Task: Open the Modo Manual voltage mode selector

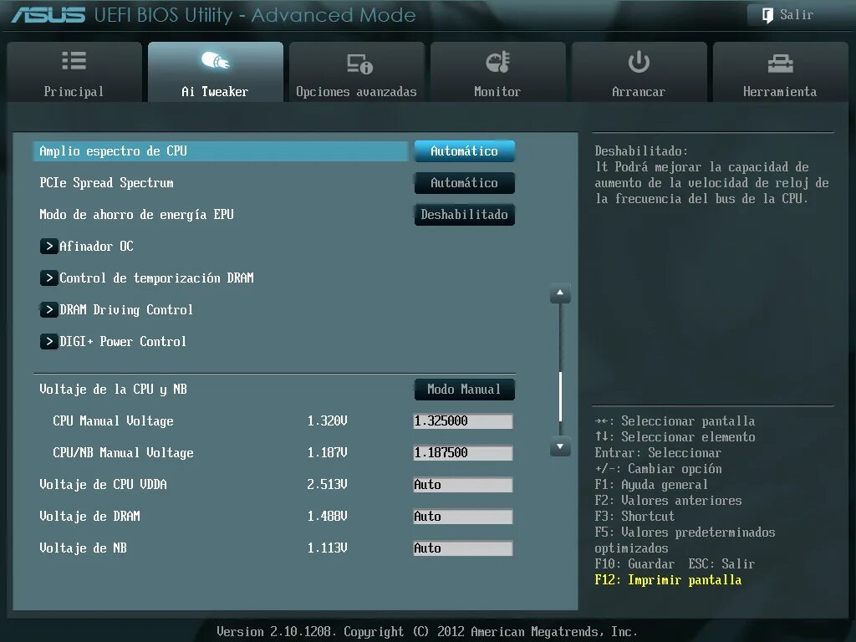Action: tap(465, 390)
